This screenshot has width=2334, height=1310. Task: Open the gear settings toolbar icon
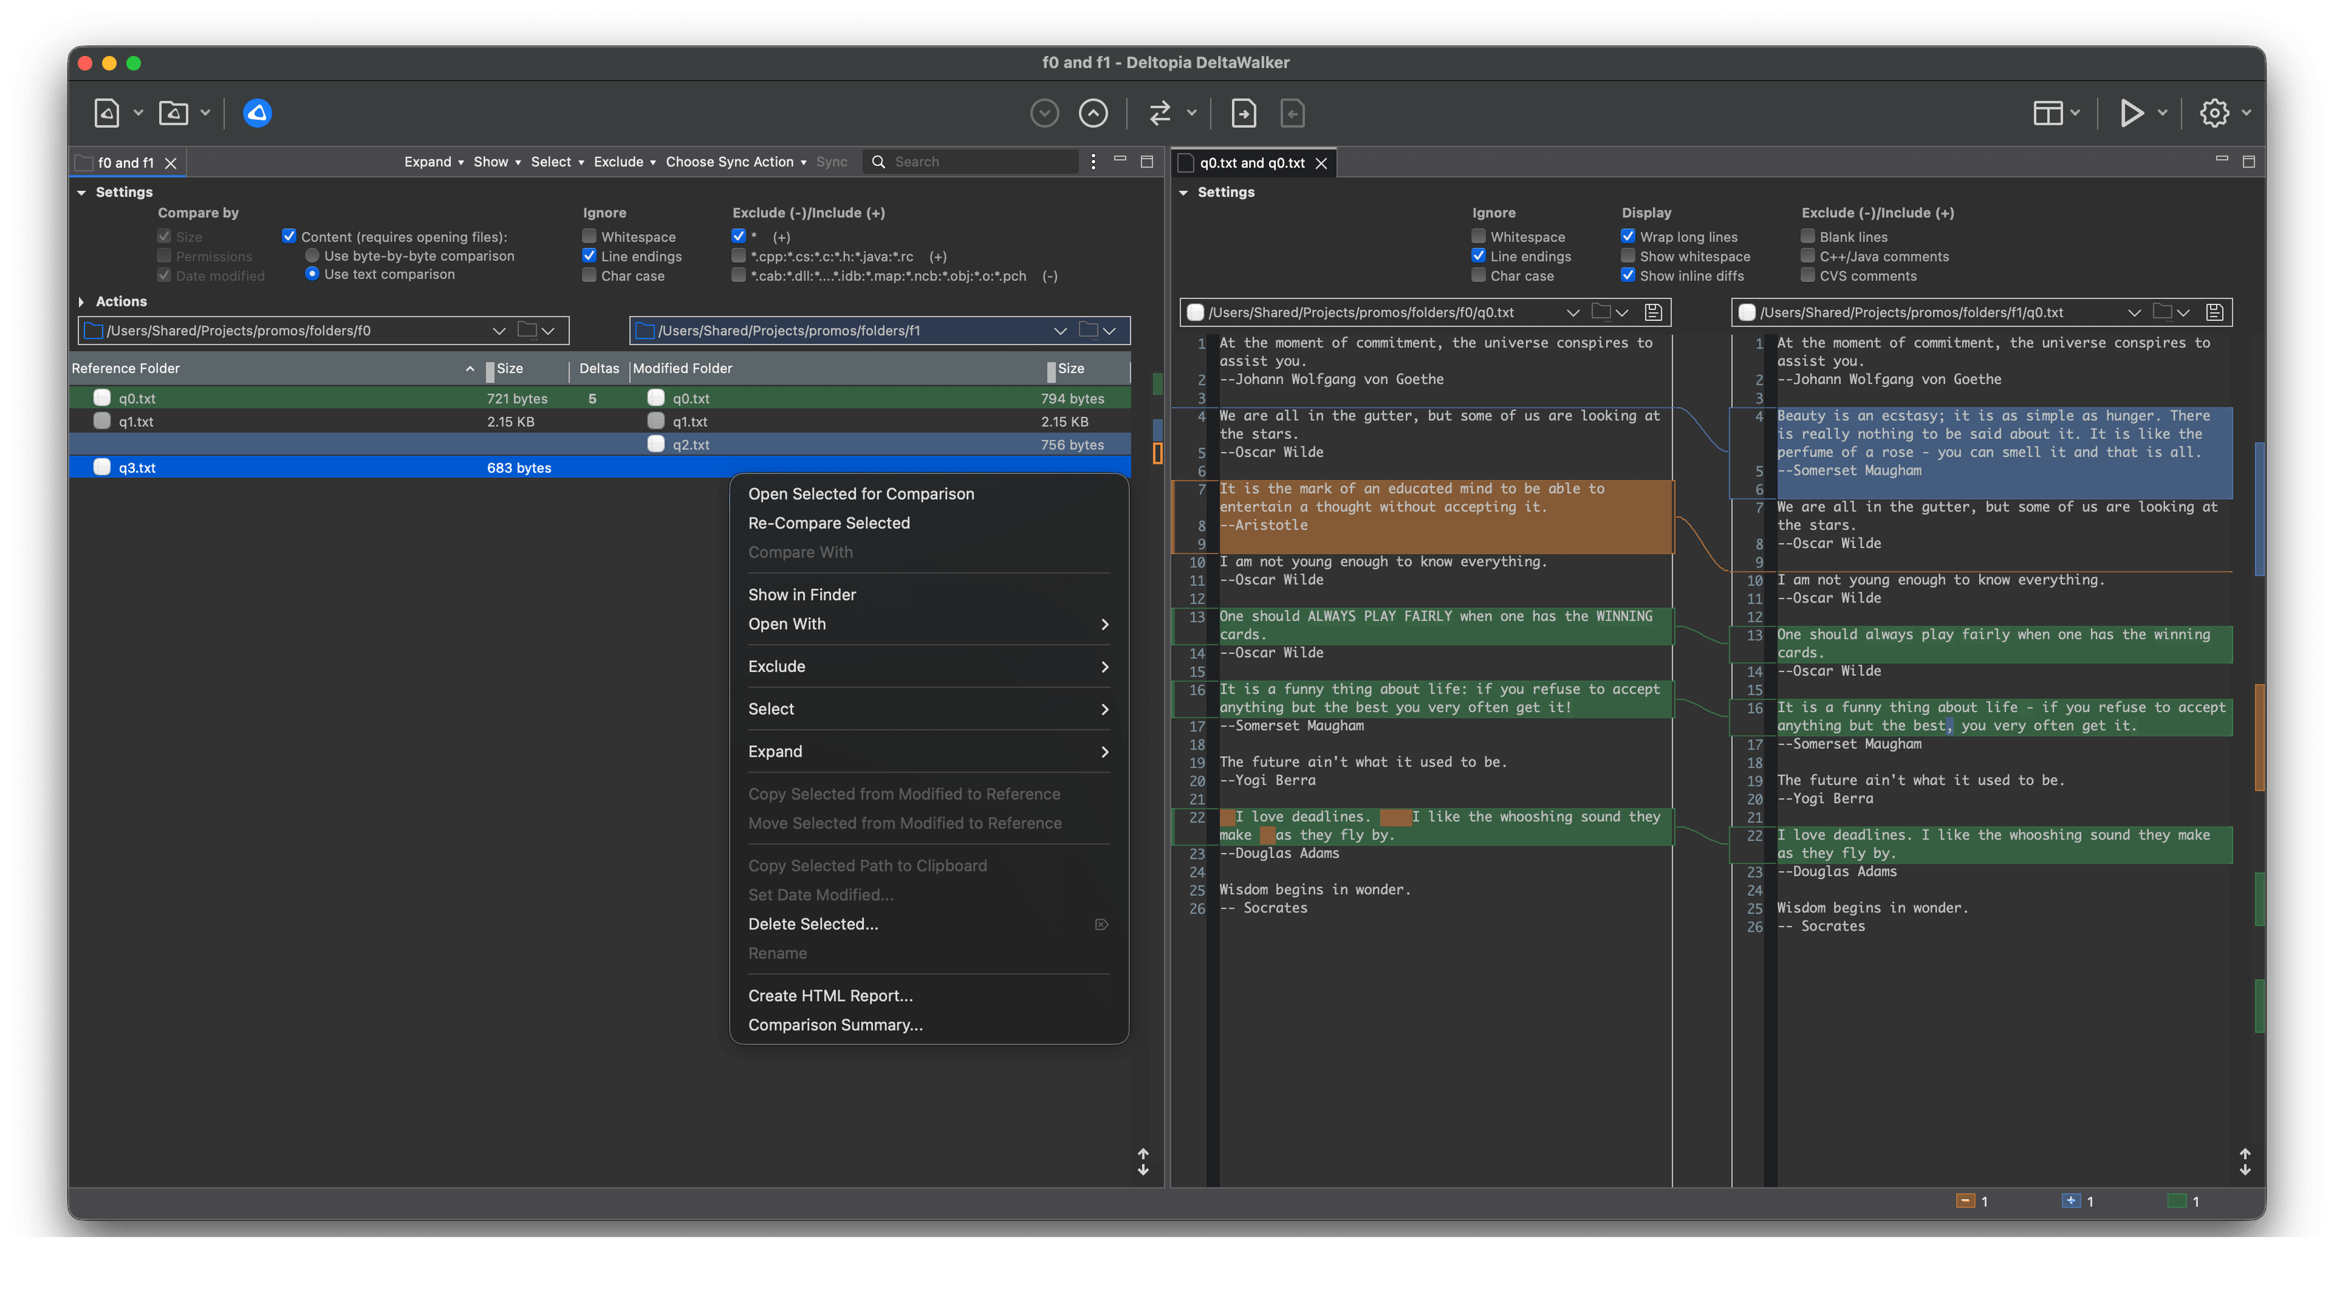[x=2214, y=113]
